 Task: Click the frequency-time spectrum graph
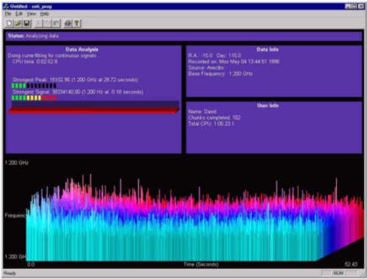(195, 218)
